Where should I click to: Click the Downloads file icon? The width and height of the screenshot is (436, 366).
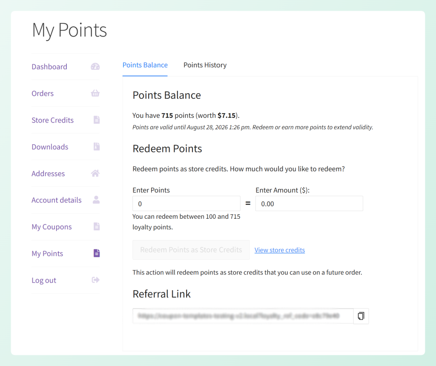point(95,147)
